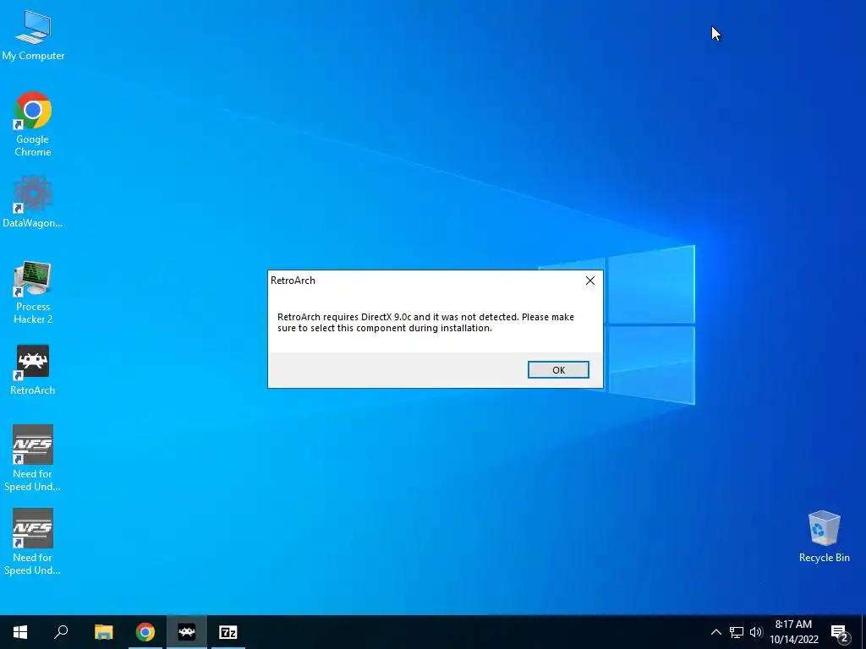Open 7-Zip from the taskbar
Screen dimensions: 866x649
coord(228,632)
